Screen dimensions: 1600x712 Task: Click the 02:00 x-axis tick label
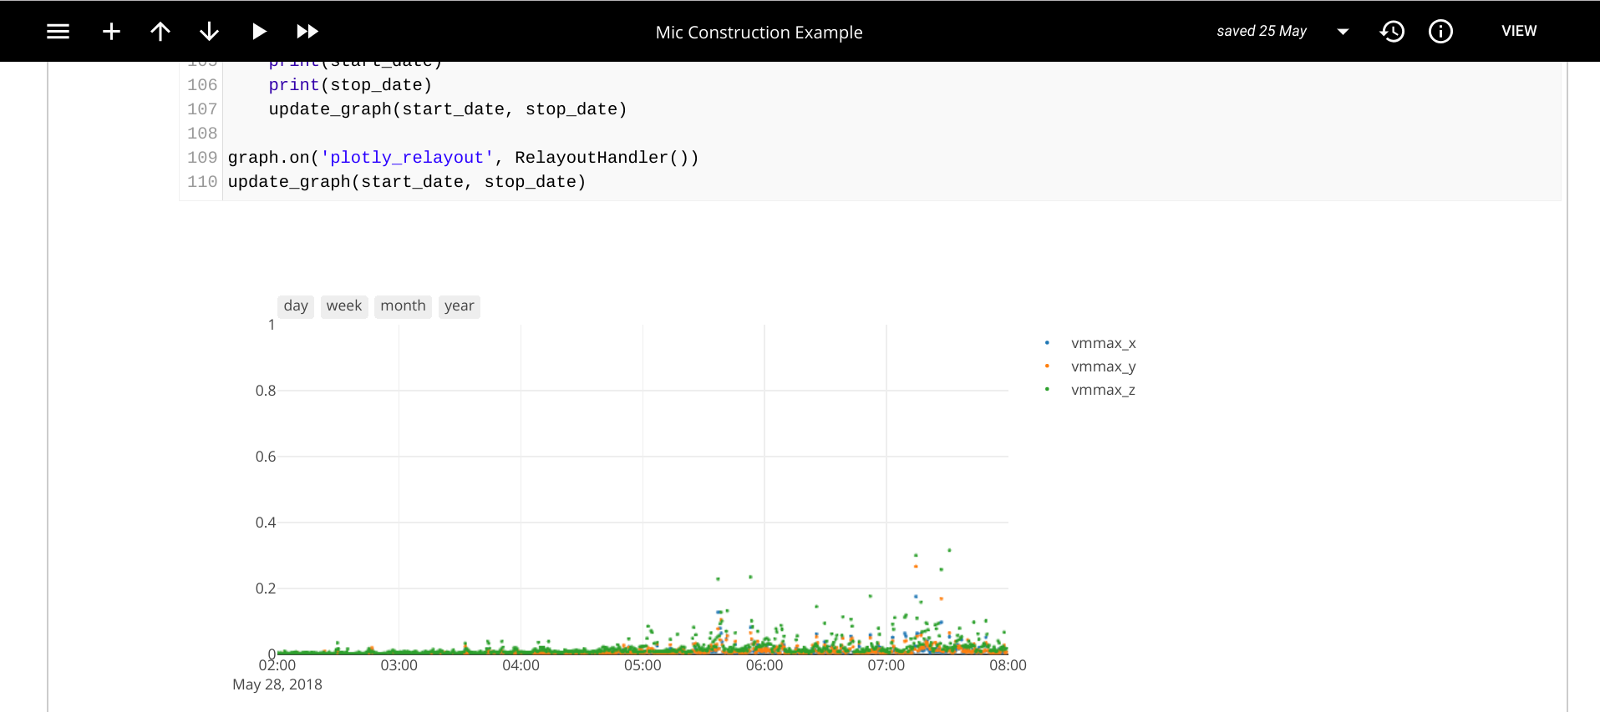coord(277,665)
